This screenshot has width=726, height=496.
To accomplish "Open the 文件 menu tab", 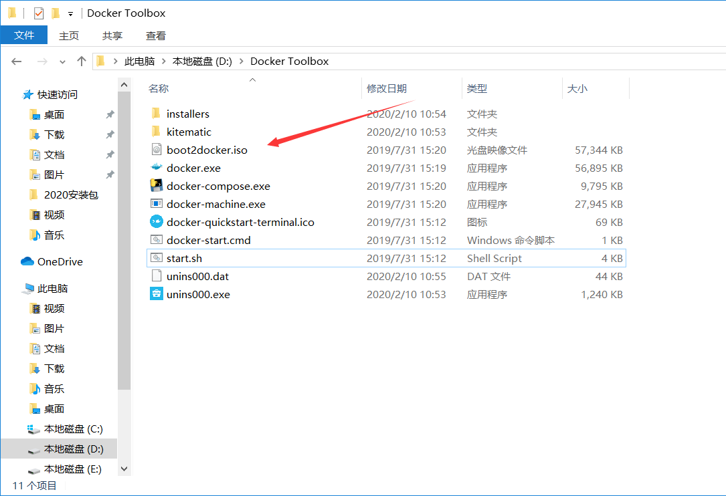I will (24, 35).
